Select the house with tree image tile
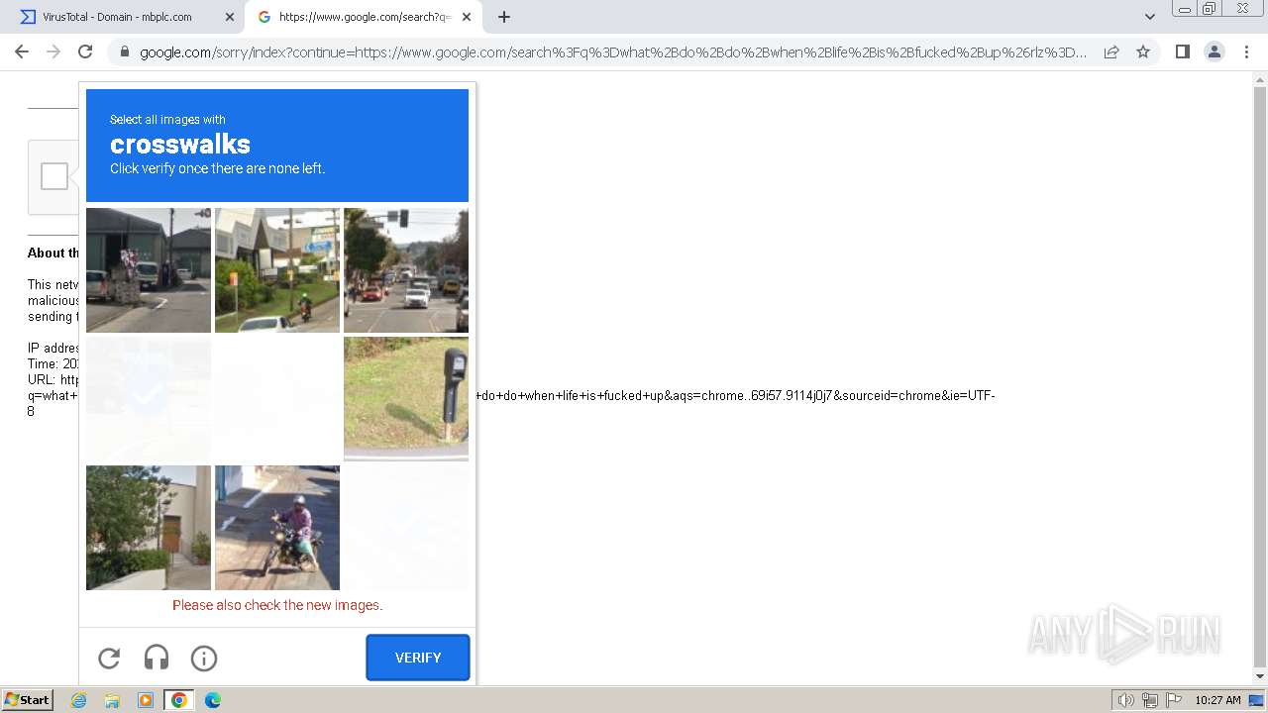Screen dimensions: 1268x713 (x=149, y=528)
